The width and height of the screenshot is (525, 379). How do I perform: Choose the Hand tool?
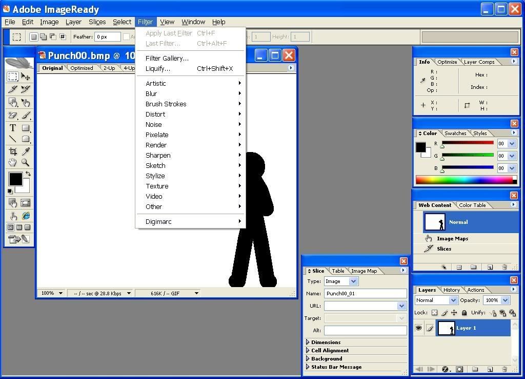pyautogui.click(x=13, y=163)
